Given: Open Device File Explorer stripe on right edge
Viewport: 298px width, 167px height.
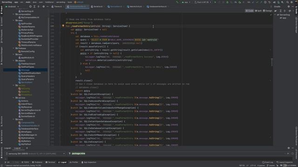Looking at the screenshot, I should 296,136.
